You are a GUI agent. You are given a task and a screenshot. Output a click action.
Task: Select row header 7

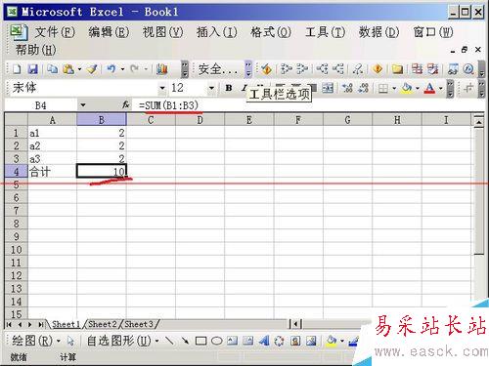16,211
